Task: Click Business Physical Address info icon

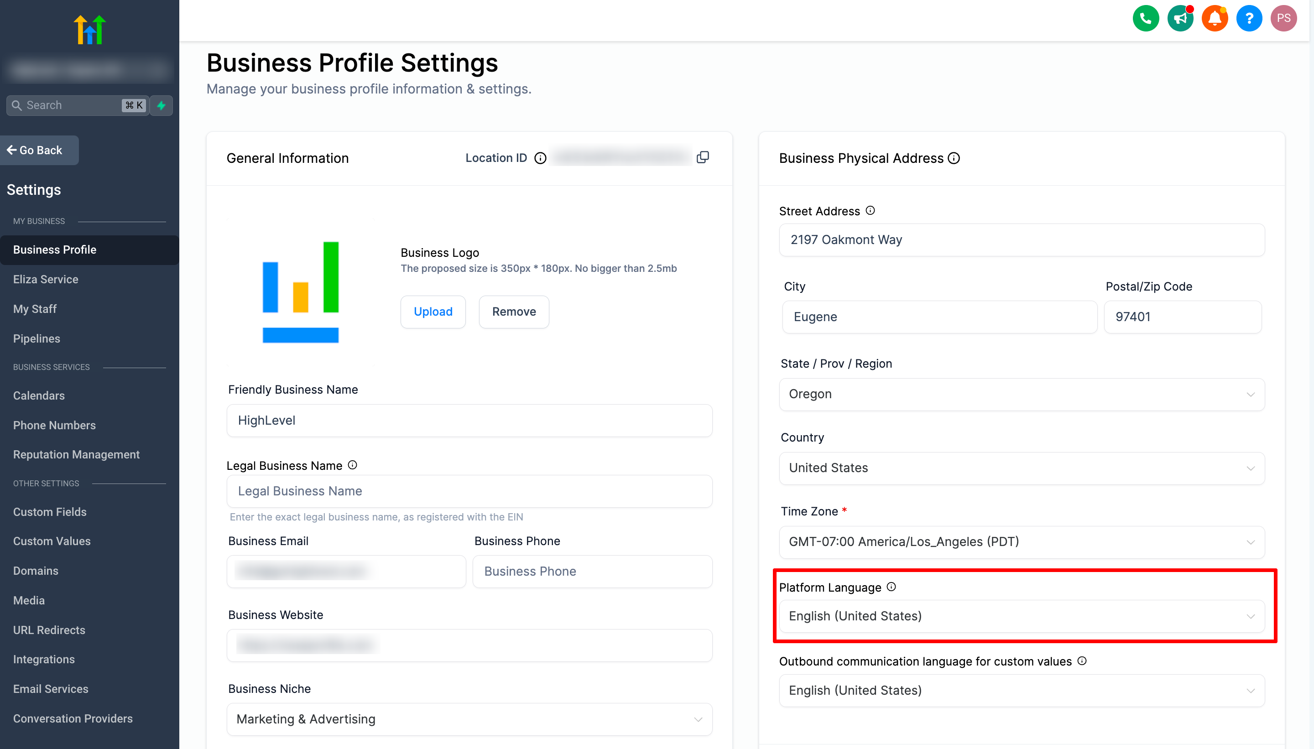Action: pos(954,158)
